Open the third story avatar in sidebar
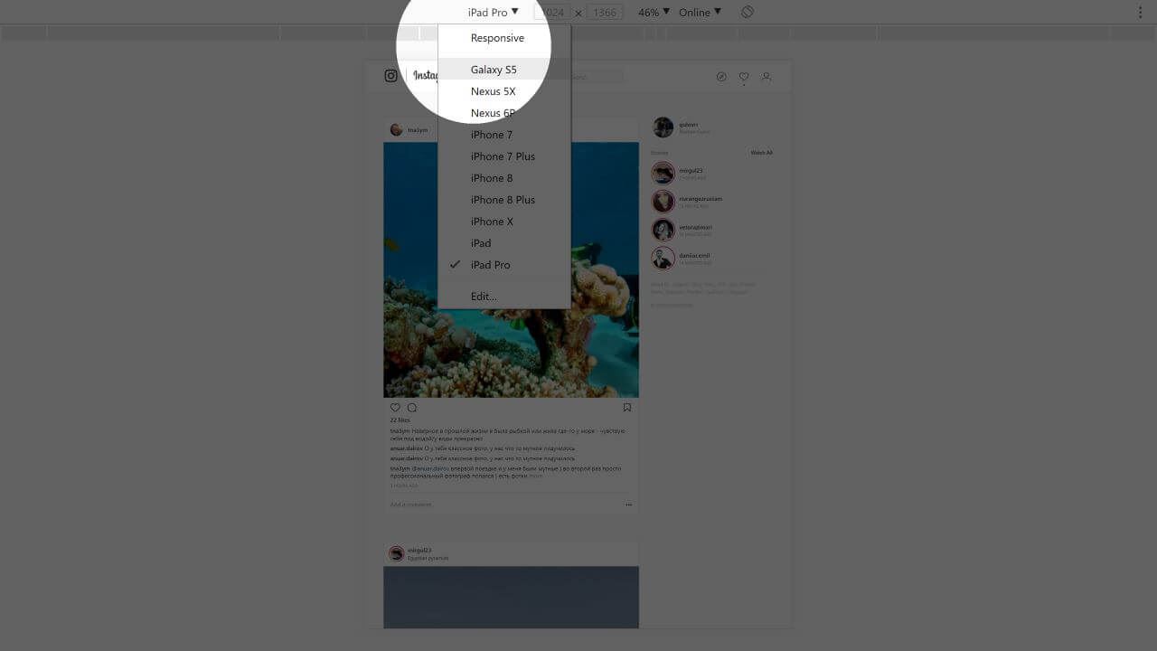The height and width of the screenshot is (651, 1157). pyautogui.click(x=663, y=230)
